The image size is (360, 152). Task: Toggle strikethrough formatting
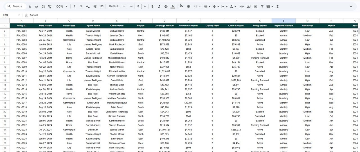click(166, 6)
